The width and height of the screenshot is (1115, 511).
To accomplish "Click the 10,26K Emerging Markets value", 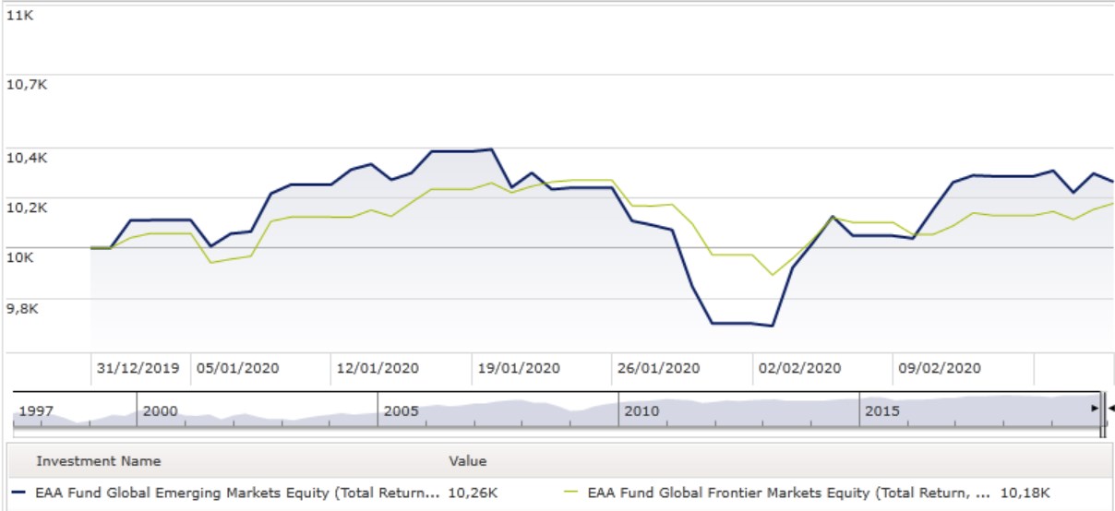I will (473, 493).
